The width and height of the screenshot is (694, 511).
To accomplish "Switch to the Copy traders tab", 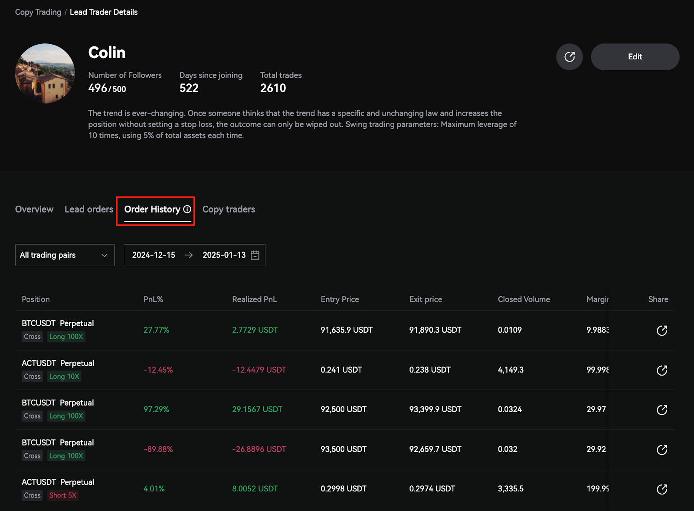I will point(229,209).
